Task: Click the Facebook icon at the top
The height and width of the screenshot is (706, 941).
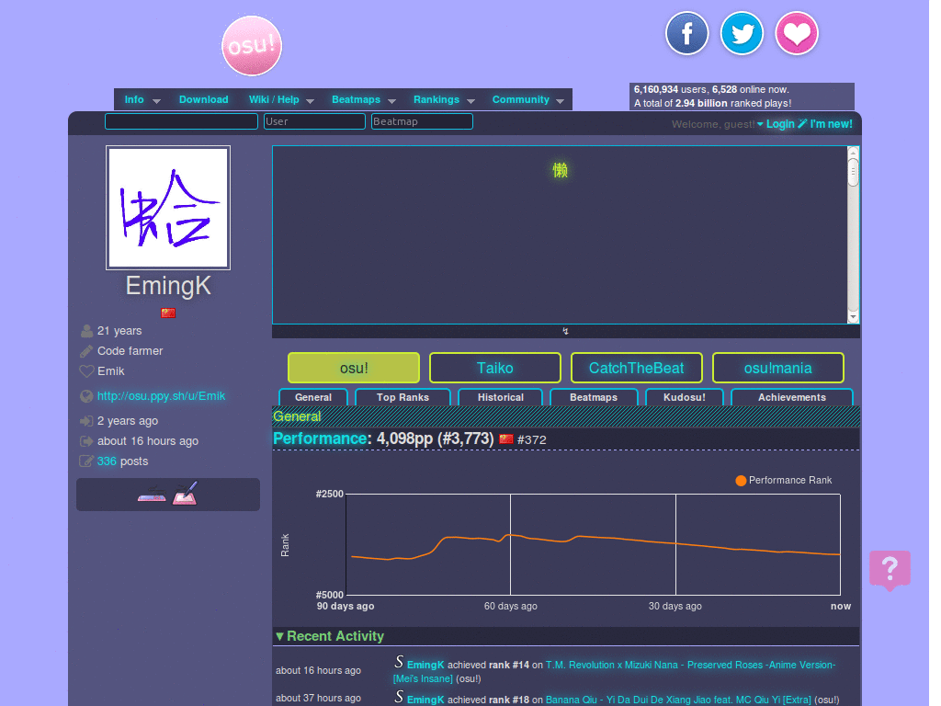Action: [x=686, y=33]
